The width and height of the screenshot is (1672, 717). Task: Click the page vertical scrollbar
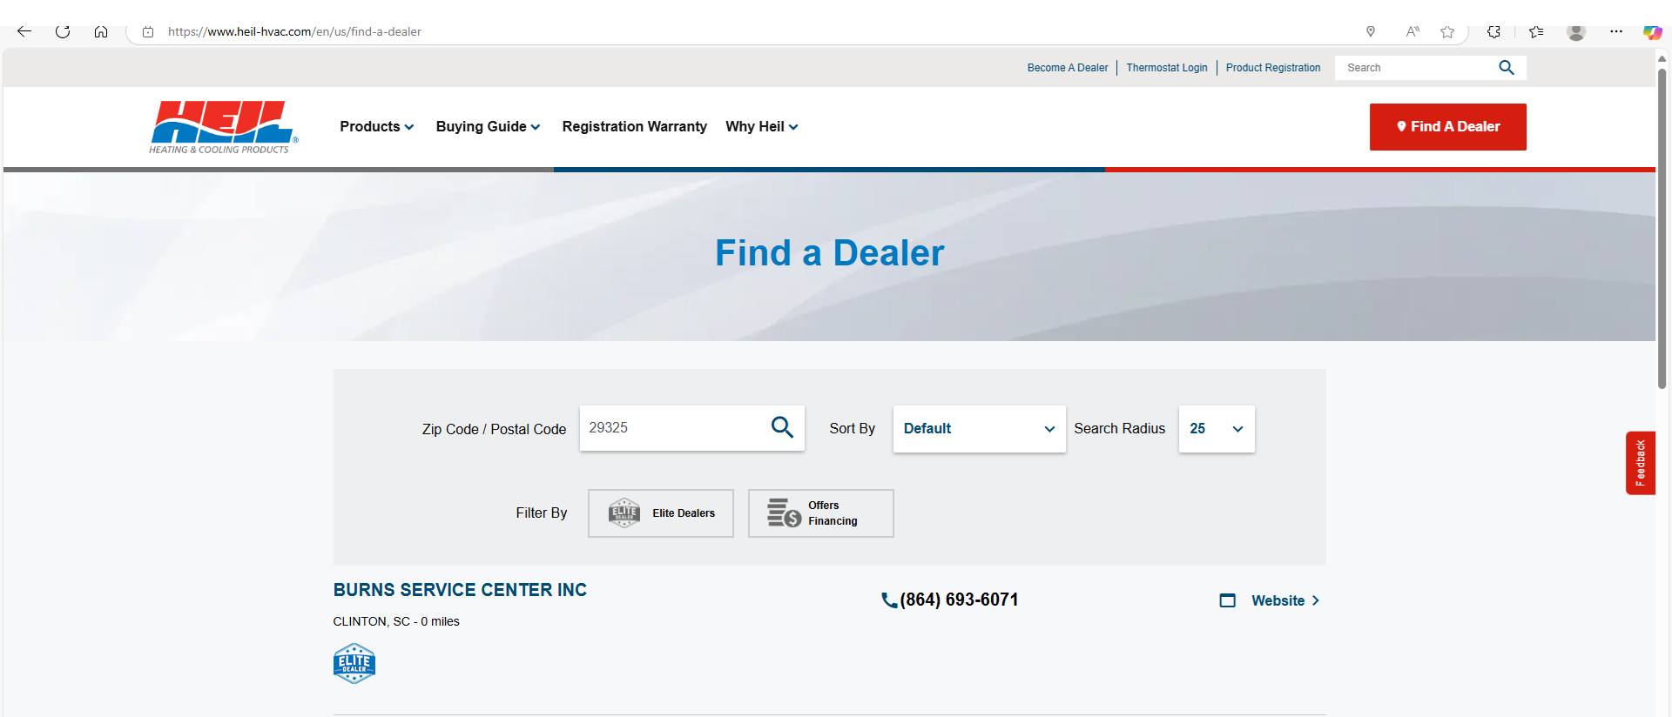point(1662,228)
